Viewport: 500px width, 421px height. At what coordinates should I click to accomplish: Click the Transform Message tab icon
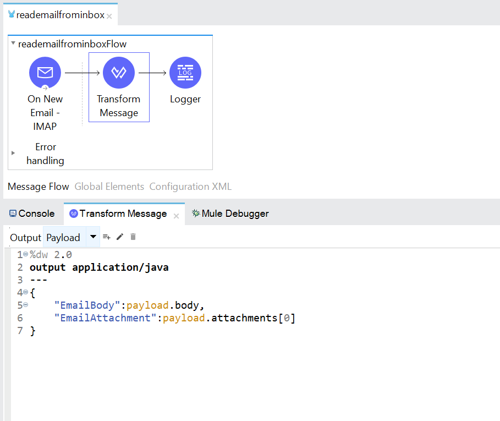(74, 214)
